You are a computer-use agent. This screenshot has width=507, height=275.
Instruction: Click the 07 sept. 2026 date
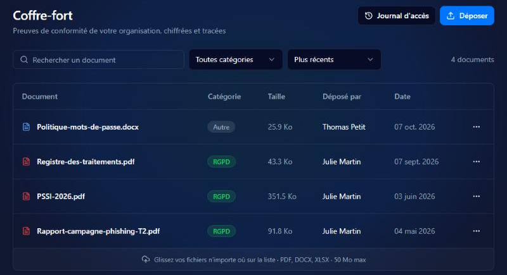tap(416, 161)
